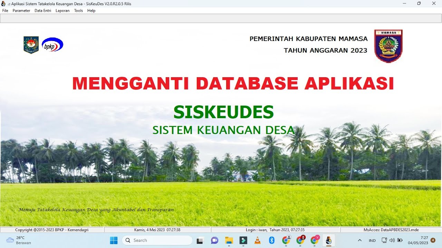Open clock and date 7:27 04/05/2023

(418, 240)
